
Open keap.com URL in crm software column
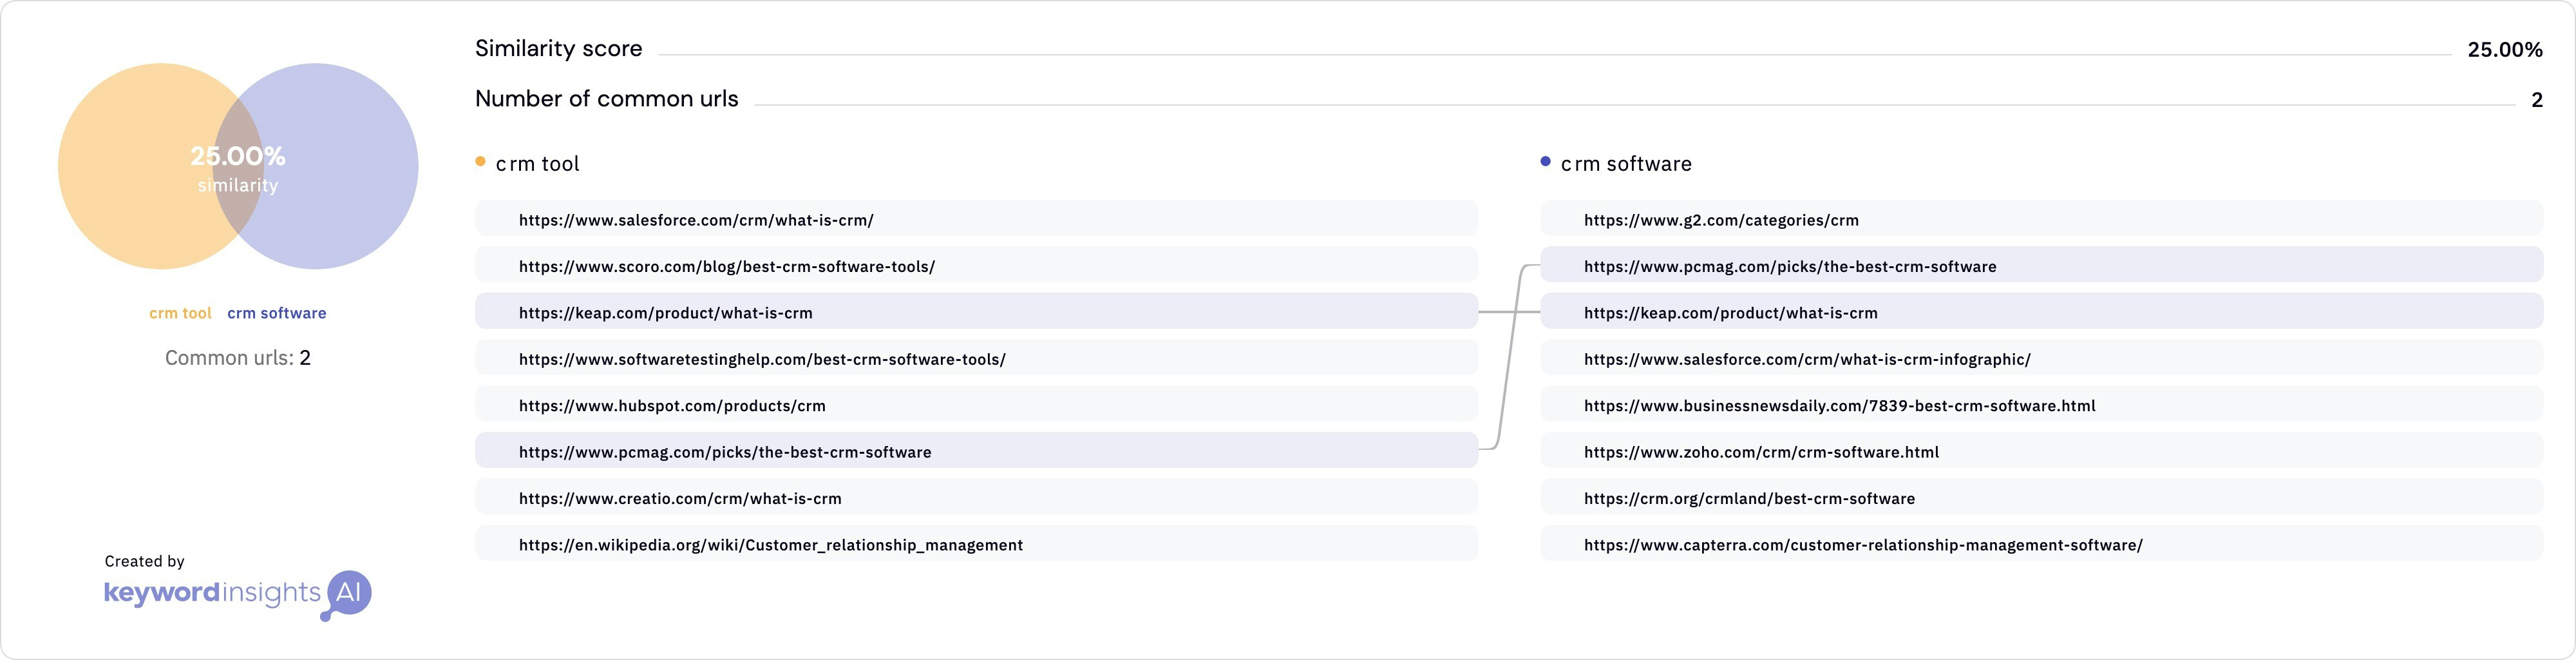pyautogui.click(x=2041, y=311)
